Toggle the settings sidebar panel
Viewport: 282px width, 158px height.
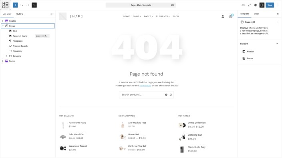pos(262,5)
